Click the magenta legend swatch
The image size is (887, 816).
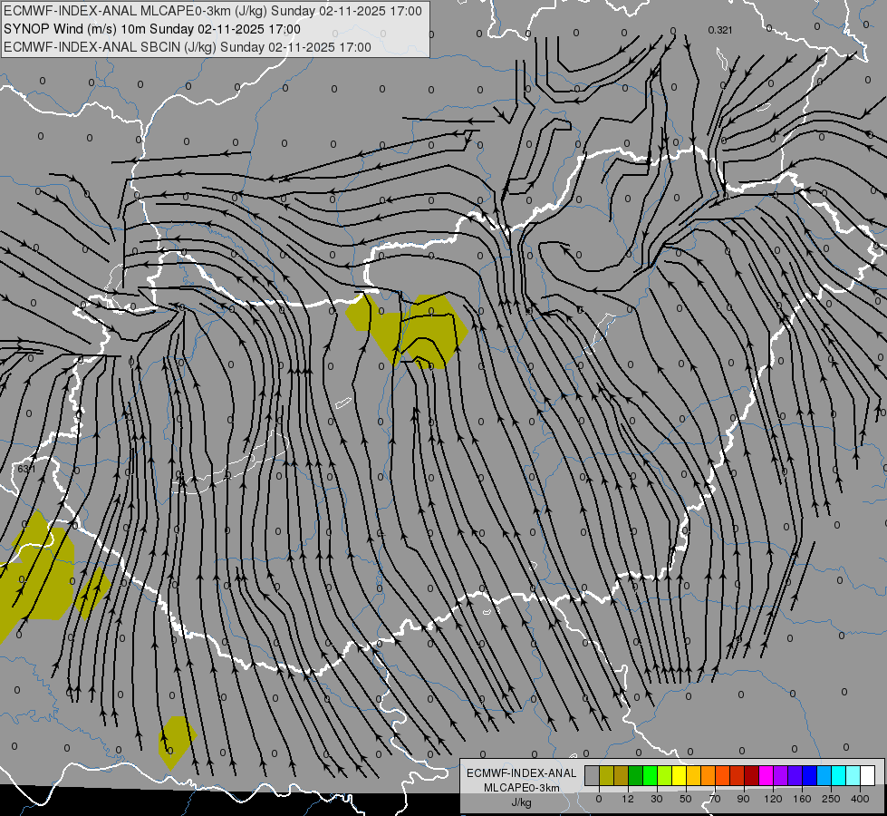tap(766, 775)
